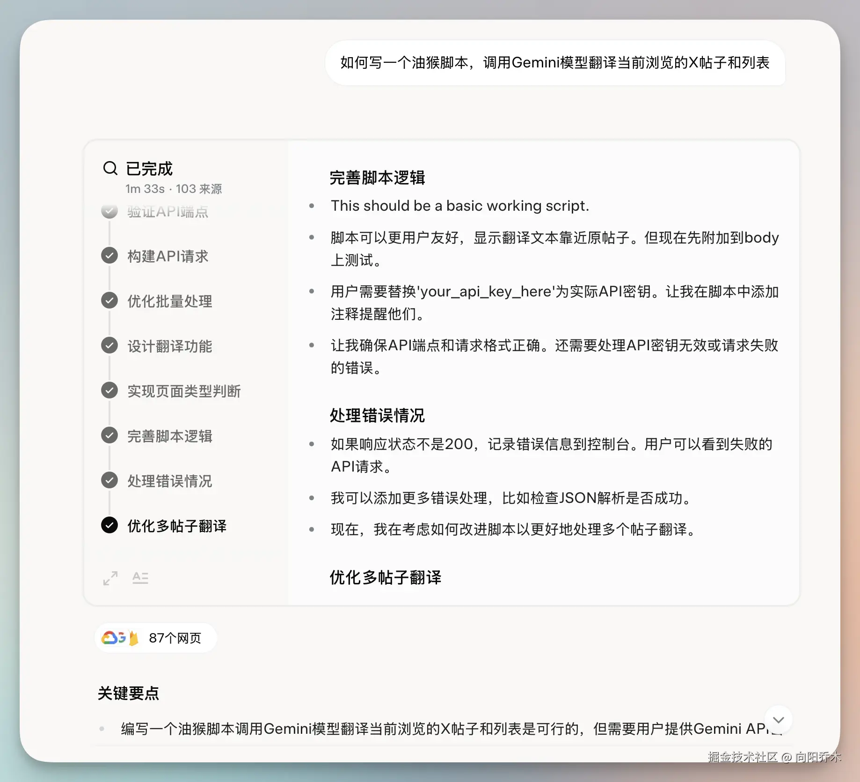Select the 优化多帖子翻译 step in the left step list
860x782 pixels.
click(x=164, y=526)
